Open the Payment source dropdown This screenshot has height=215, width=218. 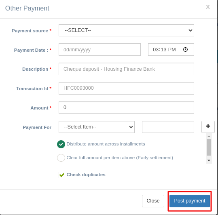(x=126, y=30)
